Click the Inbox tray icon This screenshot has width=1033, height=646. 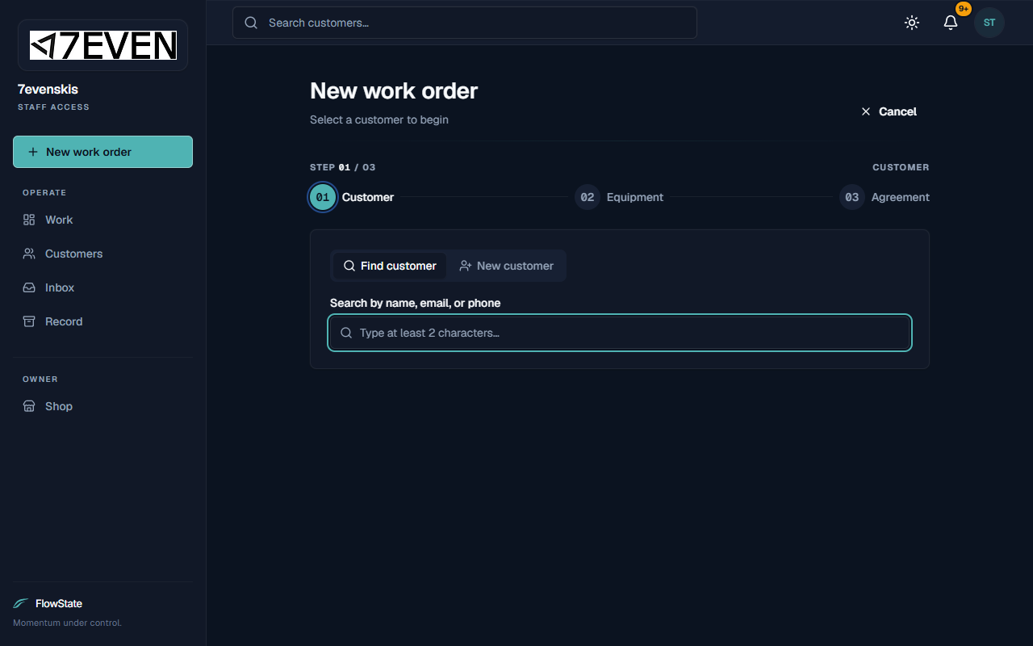[x=29, y=287]
